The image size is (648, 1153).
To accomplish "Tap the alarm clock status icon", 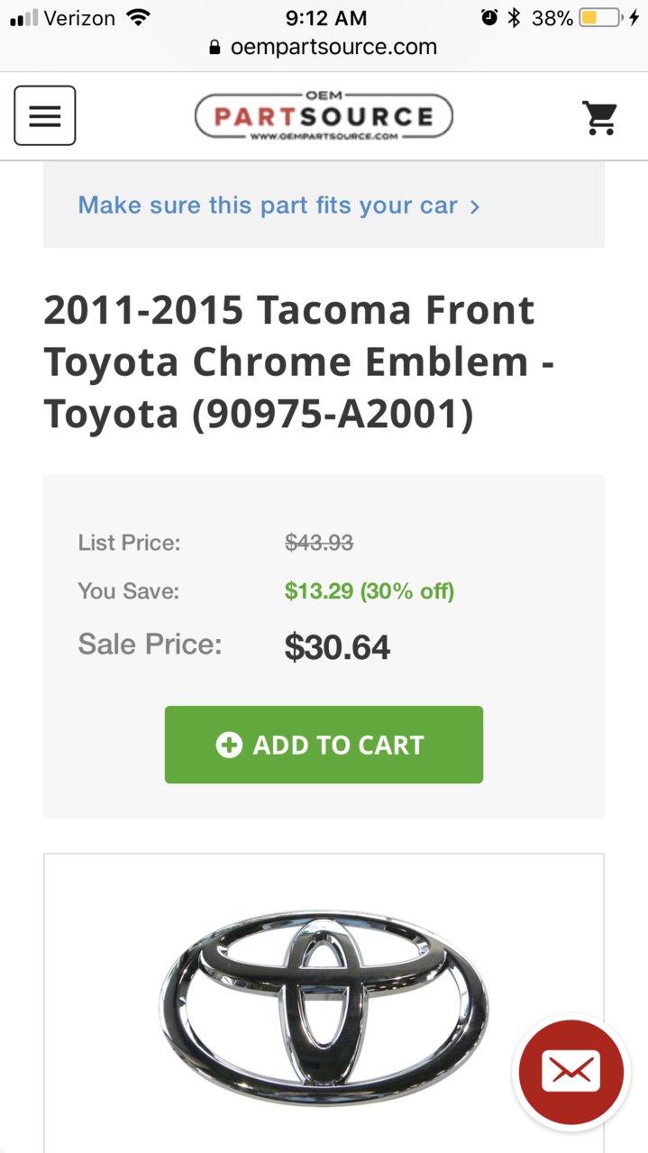I will pos(489,17).
